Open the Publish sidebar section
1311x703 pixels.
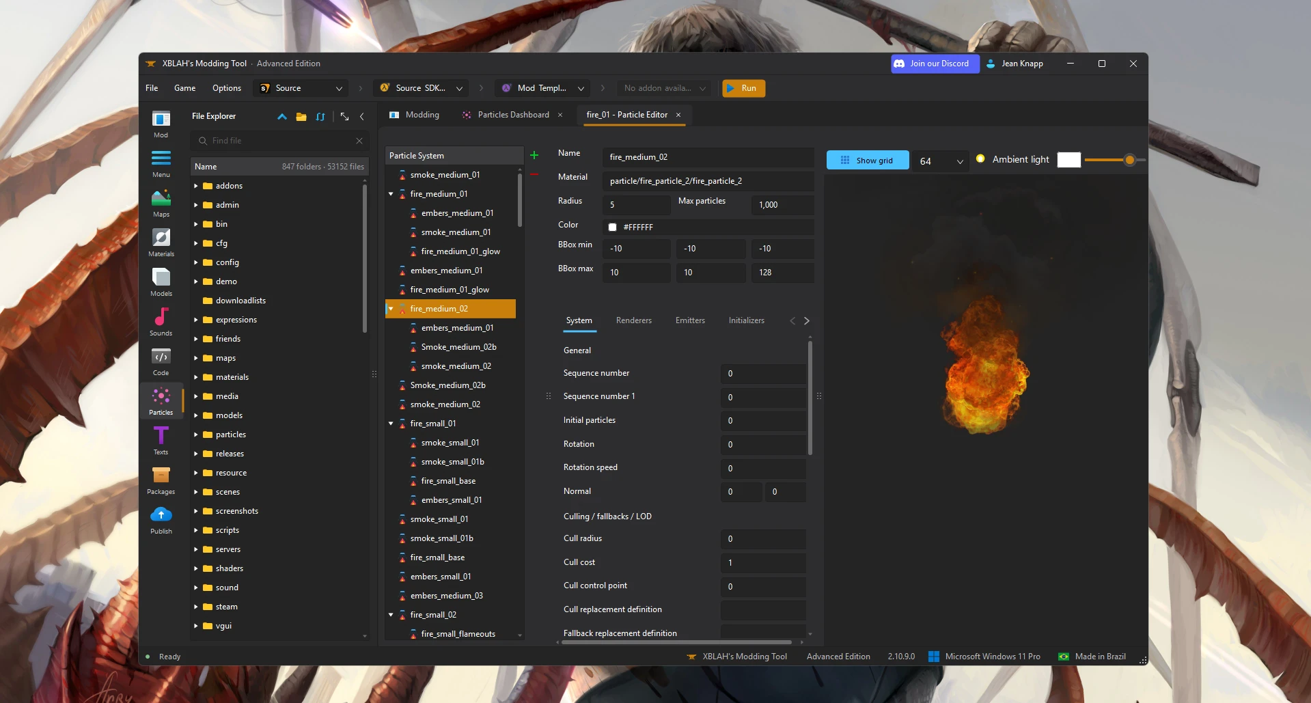point(161,521)
